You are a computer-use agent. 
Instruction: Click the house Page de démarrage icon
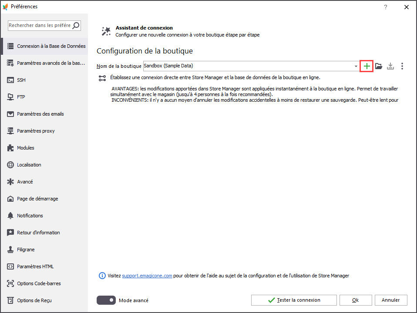(10, 199)
